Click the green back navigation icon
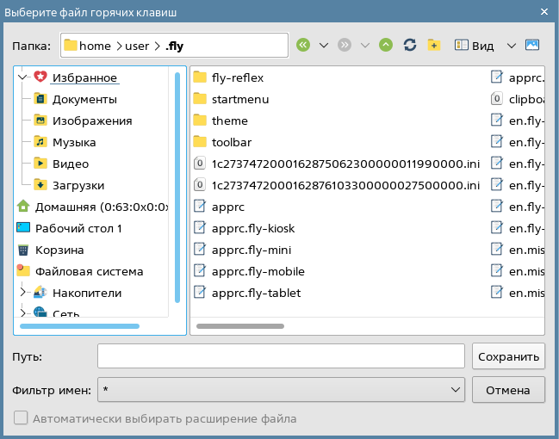This screenshot has width=559, height=439. (303, 46)
